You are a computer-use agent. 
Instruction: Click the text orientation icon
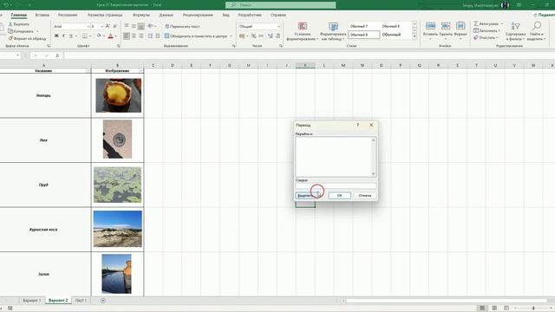[150, 26]
